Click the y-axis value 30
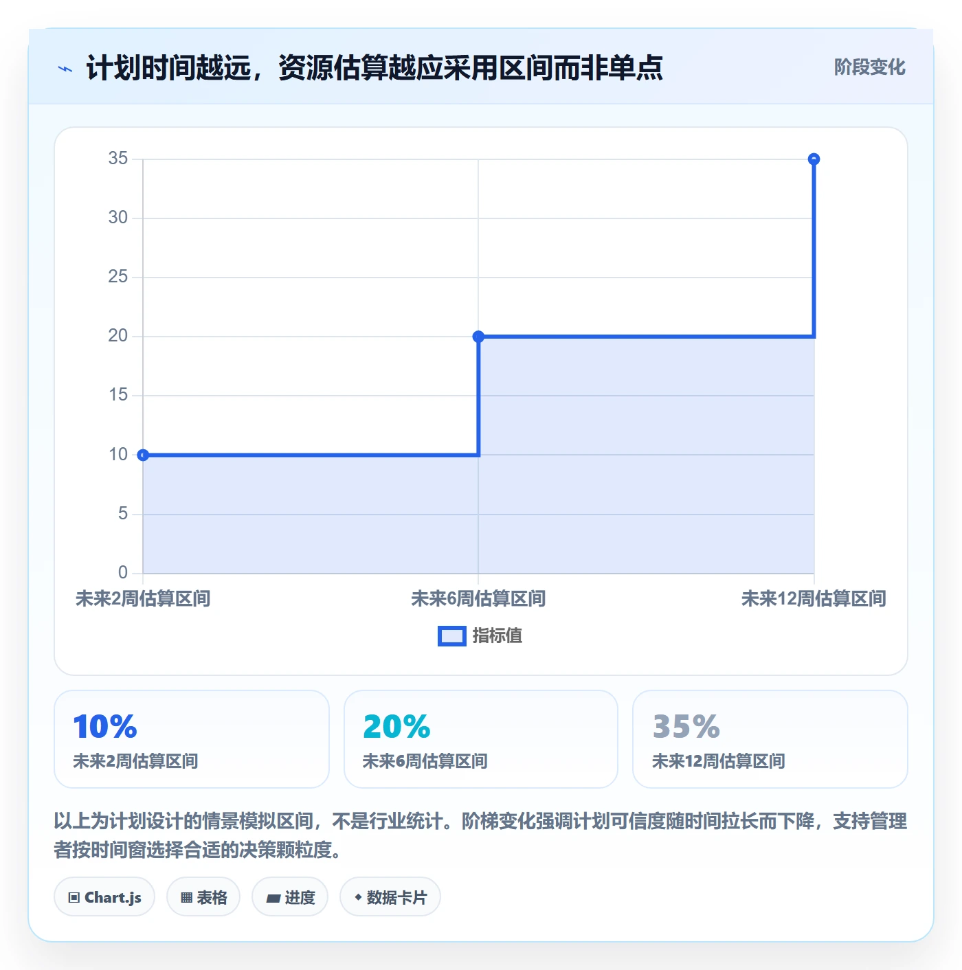The height and width of the screenshot is (970, 962). click(118, 218)
